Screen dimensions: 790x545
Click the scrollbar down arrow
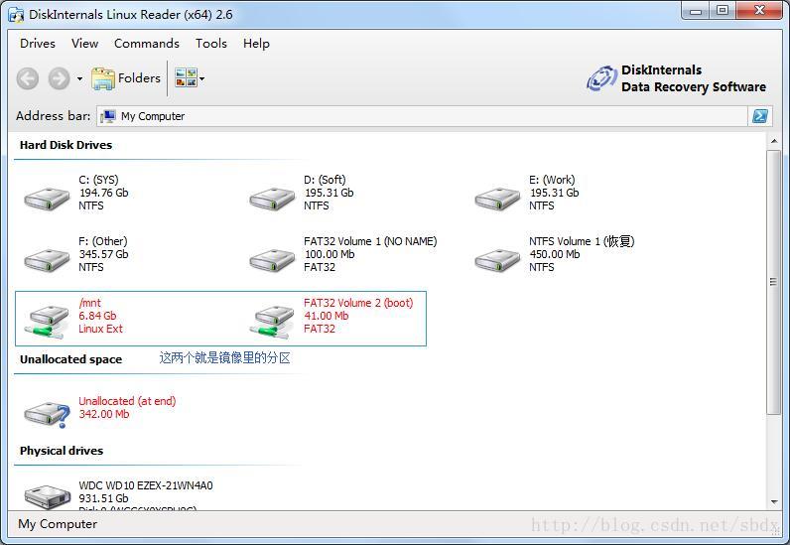(774, 501)
